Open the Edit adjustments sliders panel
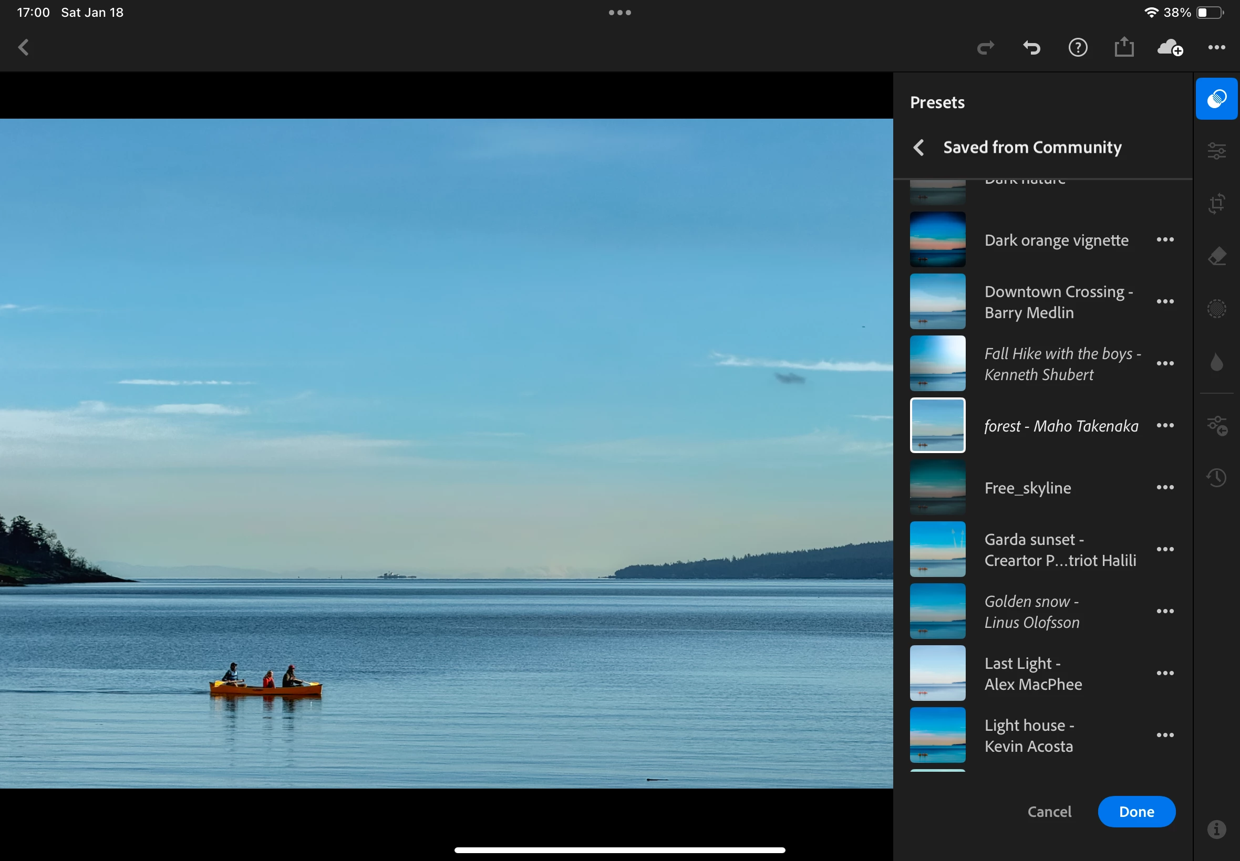The image size is (1240, 861). [x=1216, y=151]
